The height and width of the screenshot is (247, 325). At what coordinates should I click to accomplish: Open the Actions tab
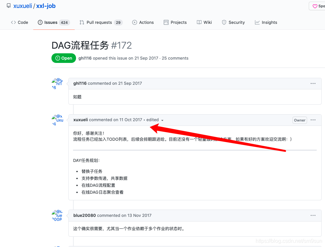(x=143, y=22)
